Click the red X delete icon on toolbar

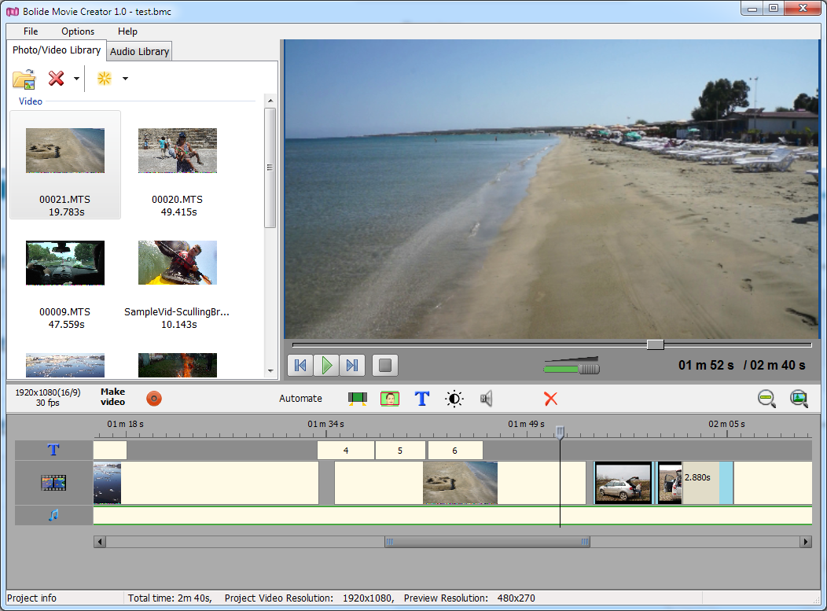[550, 399]
